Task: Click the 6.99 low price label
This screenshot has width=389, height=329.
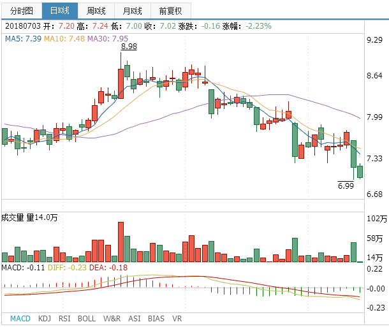Action: click(x=346, y=186)
